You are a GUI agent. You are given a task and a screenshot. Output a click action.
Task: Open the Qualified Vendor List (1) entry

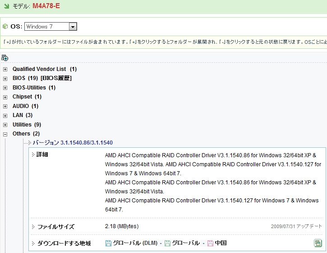[x=45, y=69]
